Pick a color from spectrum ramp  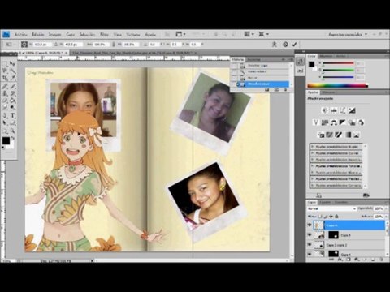pyautogui.click(x=338, y=86)
